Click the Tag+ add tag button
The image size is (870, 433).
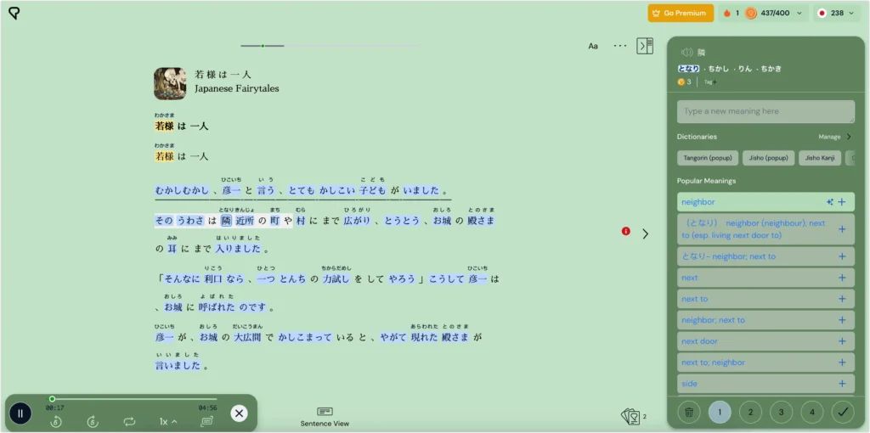[x=710, y=82]
